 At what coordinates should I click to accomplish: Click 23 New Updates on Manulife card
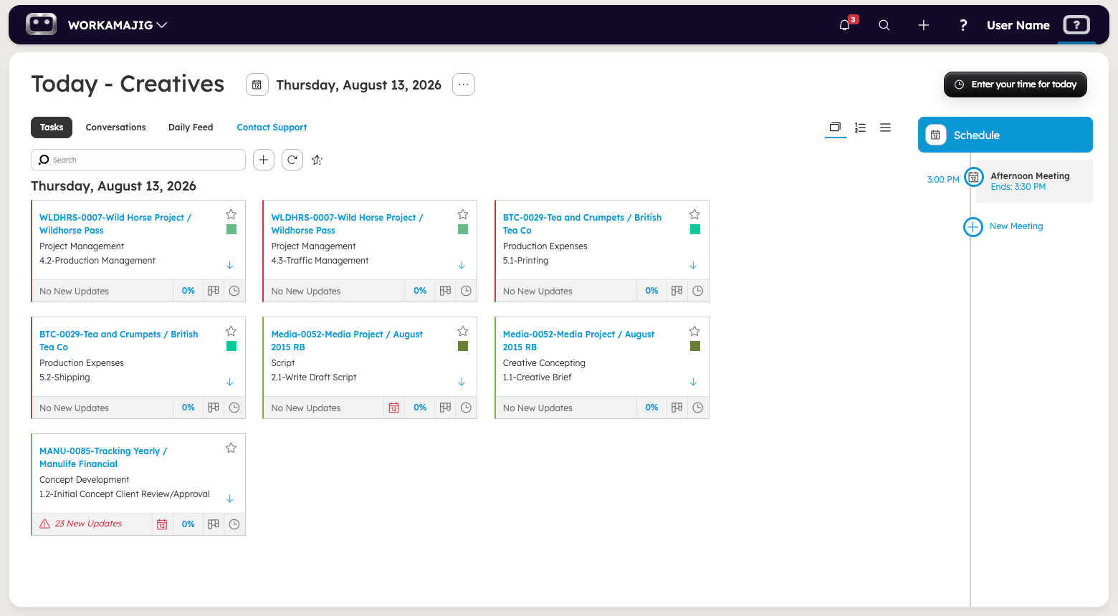pos(88,524)
